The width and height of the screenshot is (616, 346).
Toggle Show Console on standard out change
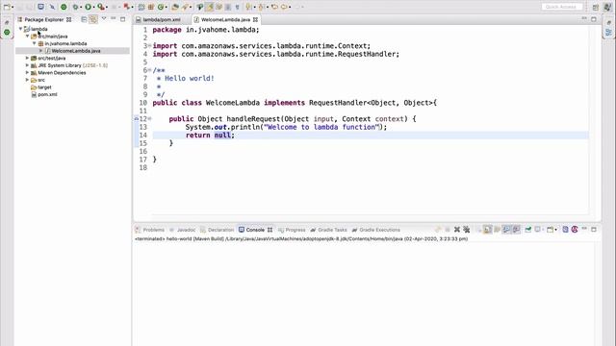point(506,230)
